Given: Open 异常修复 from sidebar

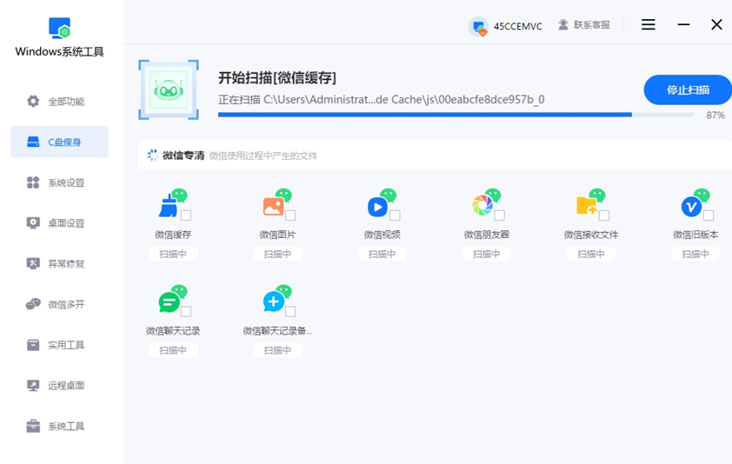Looking at the screenshot, I should [60, 264].
